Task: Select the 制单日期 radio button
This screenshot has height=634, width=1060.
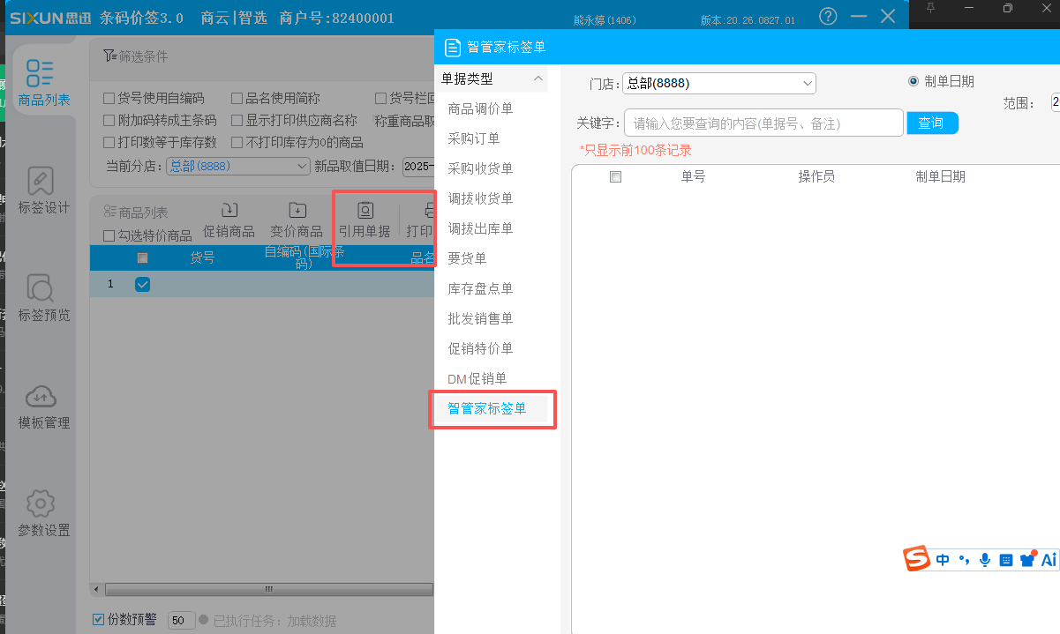Action: coord(913,81)
